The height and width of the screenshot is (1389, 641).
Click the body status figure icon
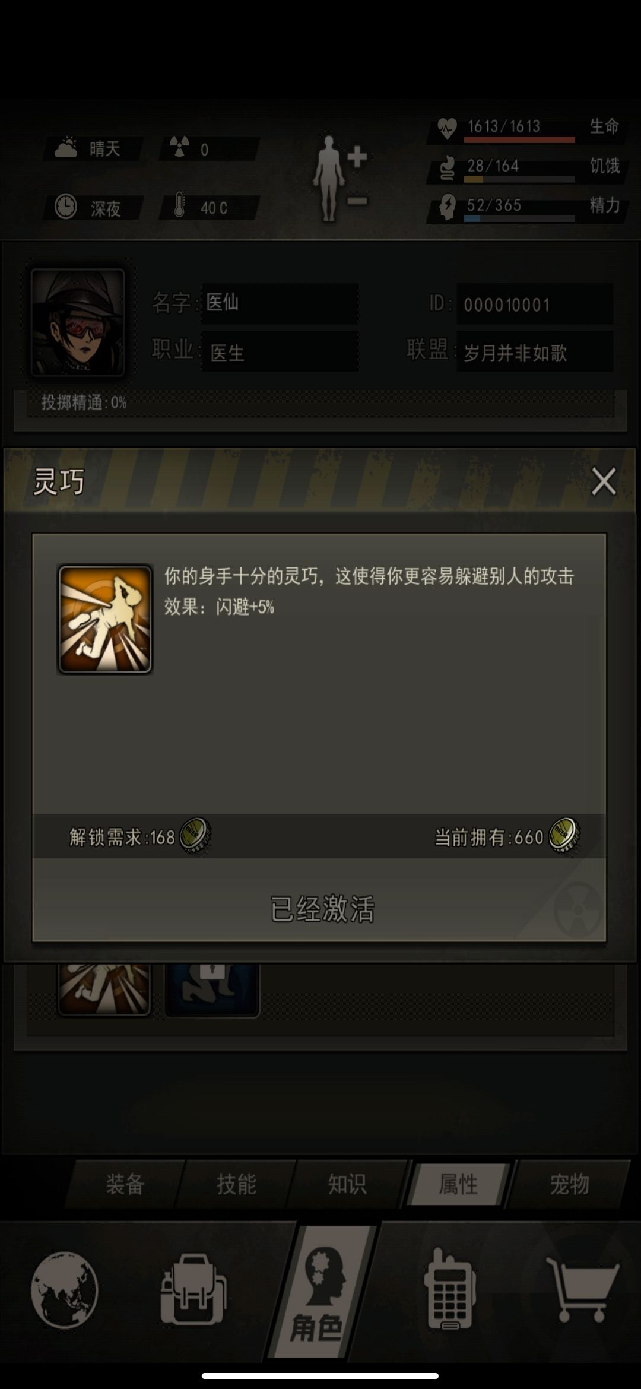click(x=341, y=178)
